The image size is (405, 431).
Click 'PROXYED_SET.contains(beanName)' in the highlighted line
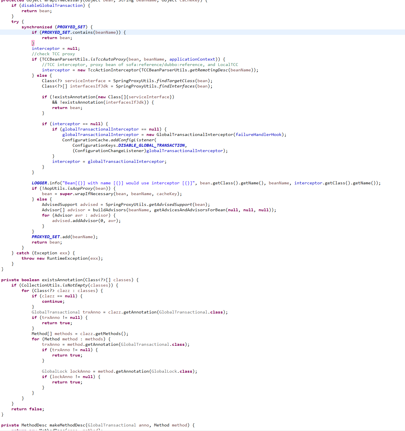(x=80, y=32)
